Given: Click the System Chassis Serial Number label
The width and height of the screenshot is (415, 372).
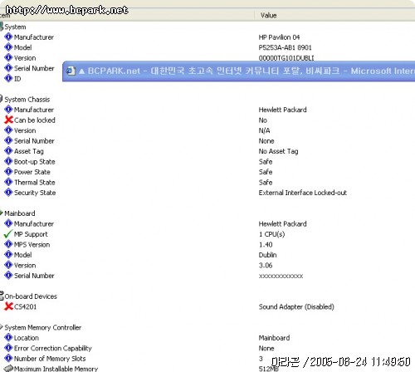Looking at the screenshot, I should click(34, 141).
